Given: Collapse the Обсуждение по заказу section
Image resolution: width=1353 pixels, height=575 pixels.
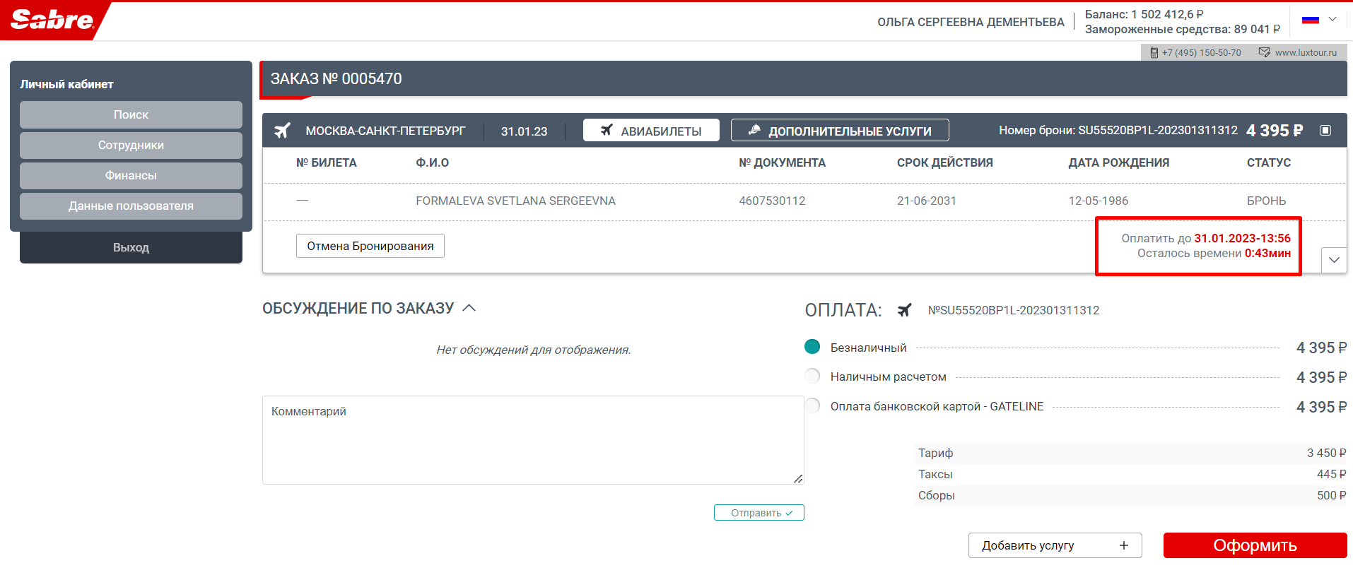Looking at the screenshot, I should point(469,308).
